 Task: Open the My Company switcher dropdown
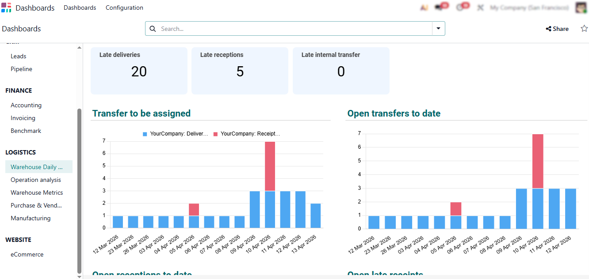[529, 8]
